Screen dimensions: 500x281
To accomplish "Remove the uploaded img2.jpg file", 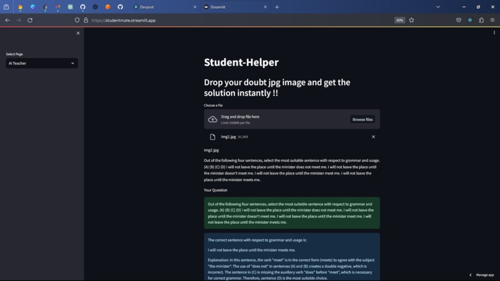I will tap(373, 137).
